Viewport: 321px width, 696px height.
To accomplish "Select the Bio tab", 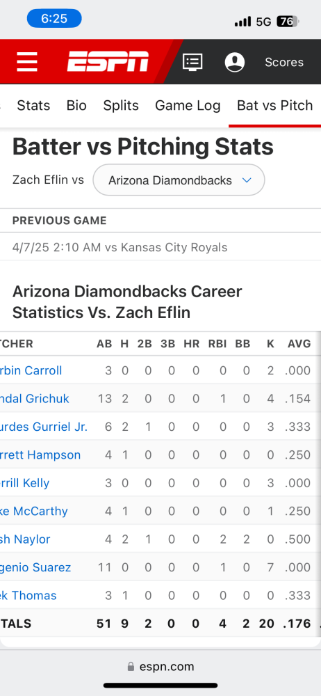I will (76, 105).
